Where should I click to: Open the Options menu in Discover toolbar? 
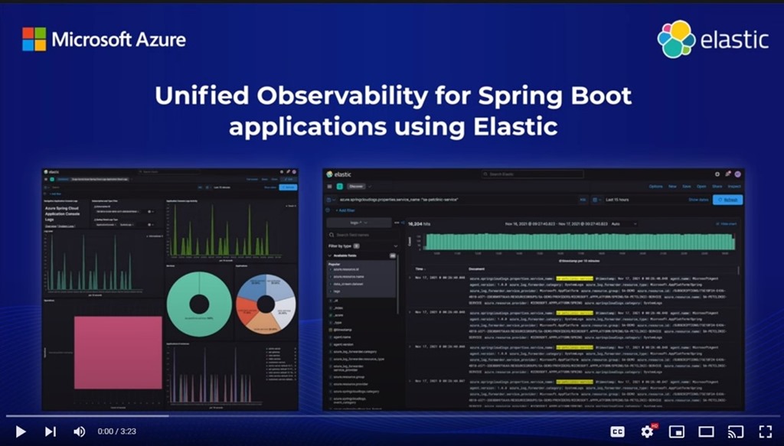point(655,187)
